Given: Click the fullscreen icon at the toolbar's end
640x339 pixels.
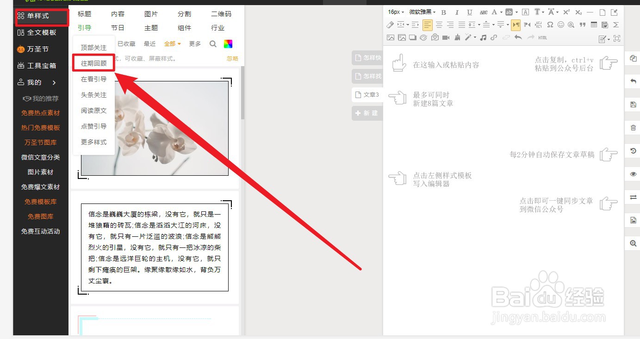Looking at the screenshot, I should (x=617, y=38).
